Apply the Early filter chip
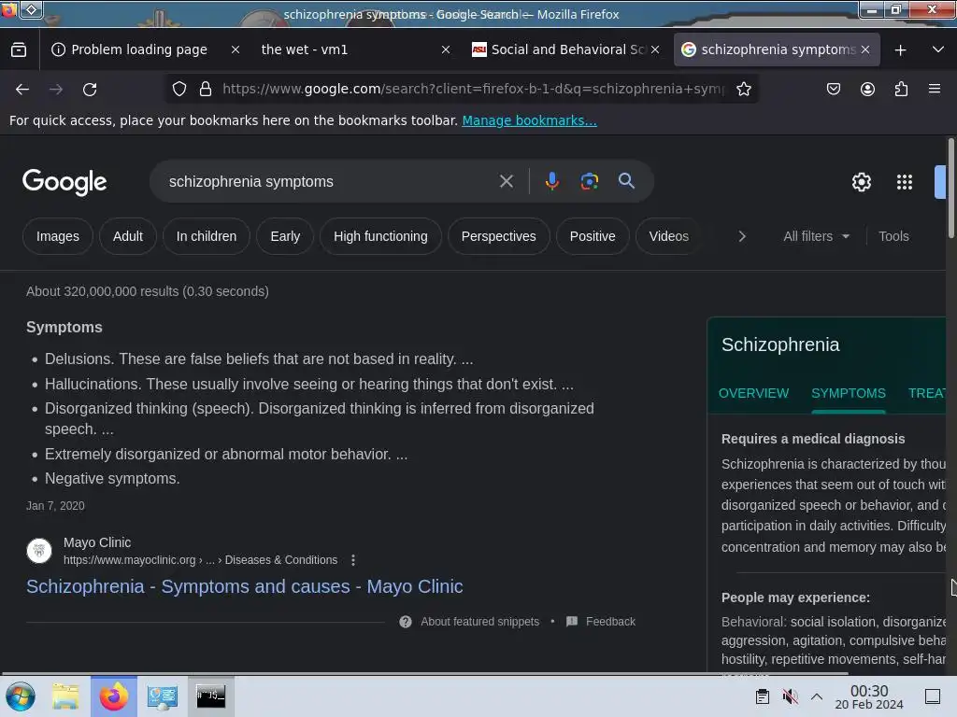Viewport: 957px width, 717px height. 285,236
